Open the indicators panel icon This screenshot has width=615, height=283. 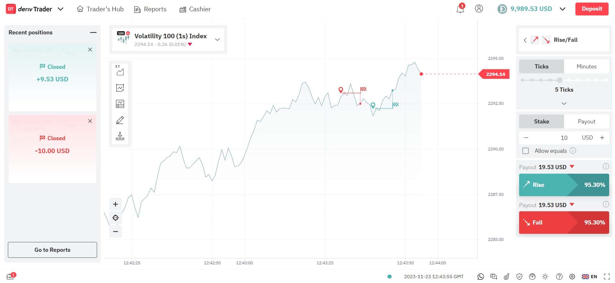[x=120, y=87]
